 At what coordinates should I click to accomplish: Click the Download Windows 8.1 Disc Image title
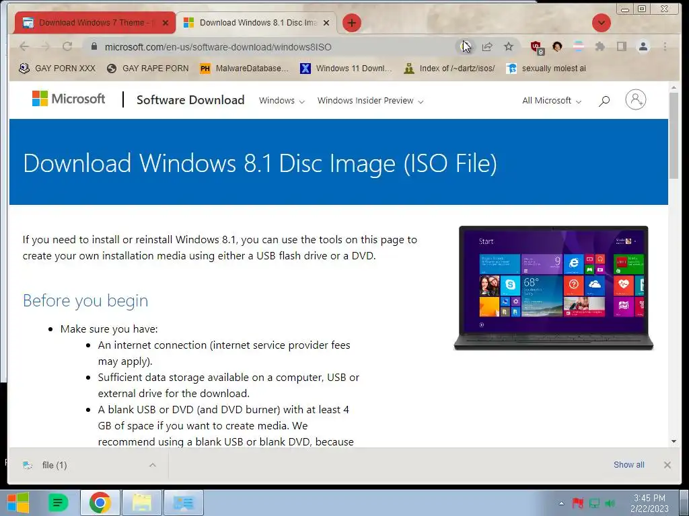[260, 163]
